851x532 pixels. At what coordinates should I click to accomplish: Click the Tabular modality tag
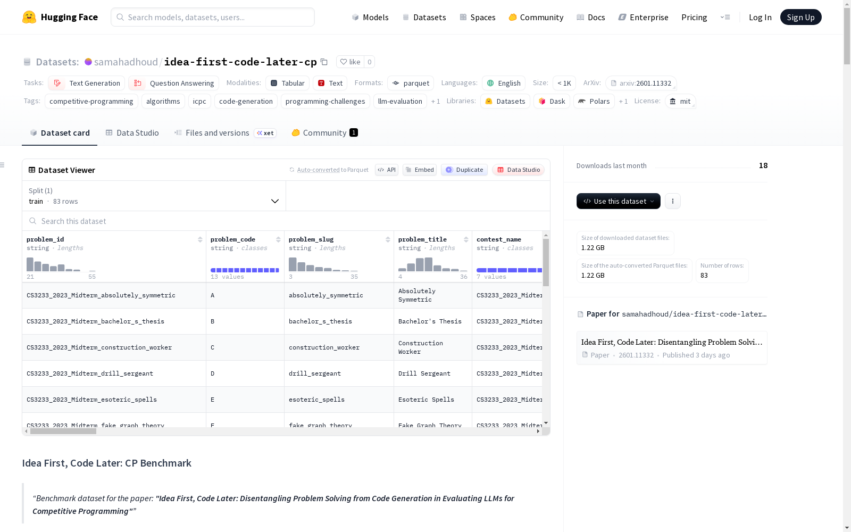287,83
